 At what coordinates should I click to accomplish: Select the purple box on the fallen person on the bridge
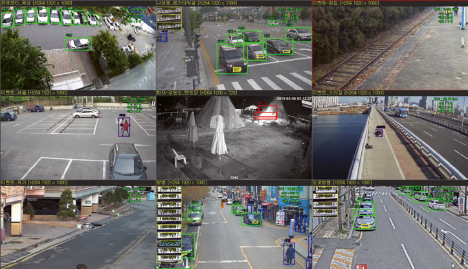(x=379, y=132)
